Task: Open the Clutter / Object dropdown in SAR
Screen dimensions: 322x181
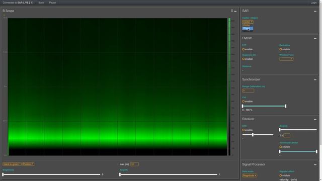Action: point(248,22)
